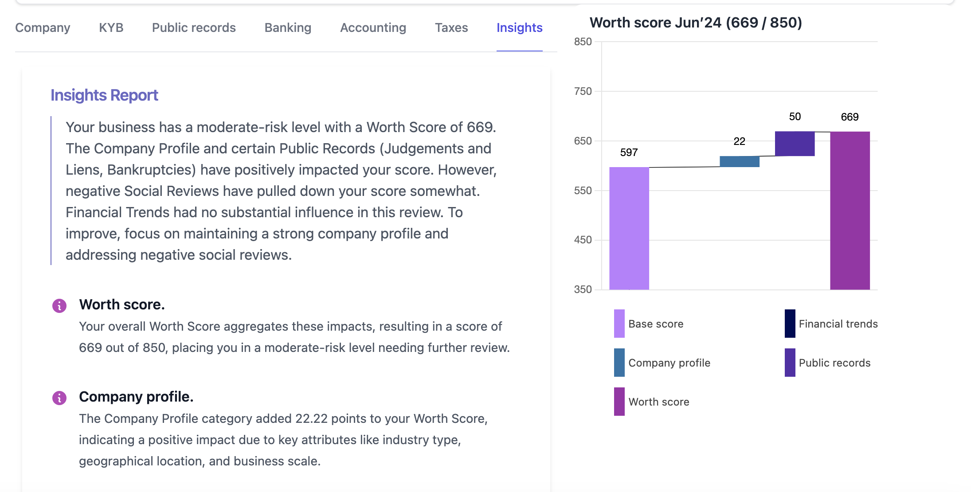Switch to the Banking tab
The height and width of the screenshot is (492, 971).
(x=287, y=27)
